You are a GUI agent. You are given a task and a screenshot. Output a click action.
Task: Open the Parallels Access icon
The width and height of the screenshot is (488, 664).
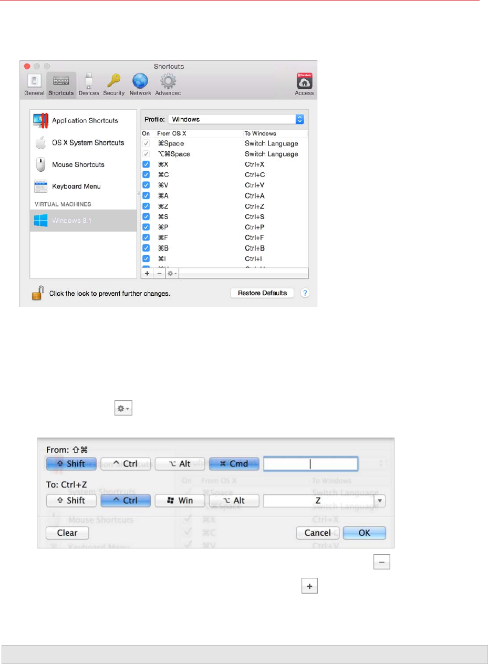[304, 85]
